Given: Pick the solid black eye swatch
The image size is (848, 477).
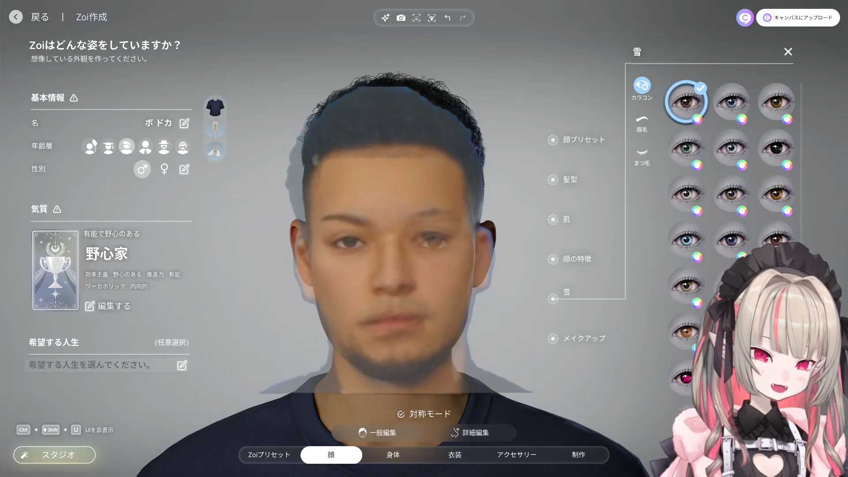Looking at the screenshot, I should 776,148.
